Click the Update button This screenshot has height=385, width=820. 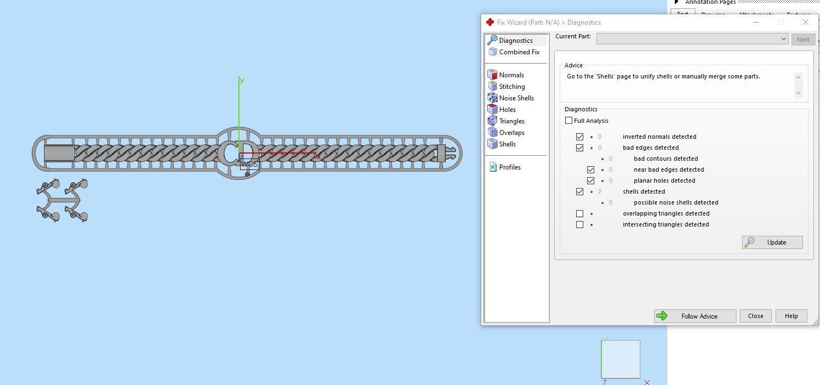tap(772, 242)
